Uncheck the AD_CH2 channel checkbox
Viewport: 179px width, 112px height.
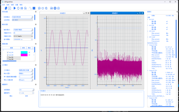8,55
